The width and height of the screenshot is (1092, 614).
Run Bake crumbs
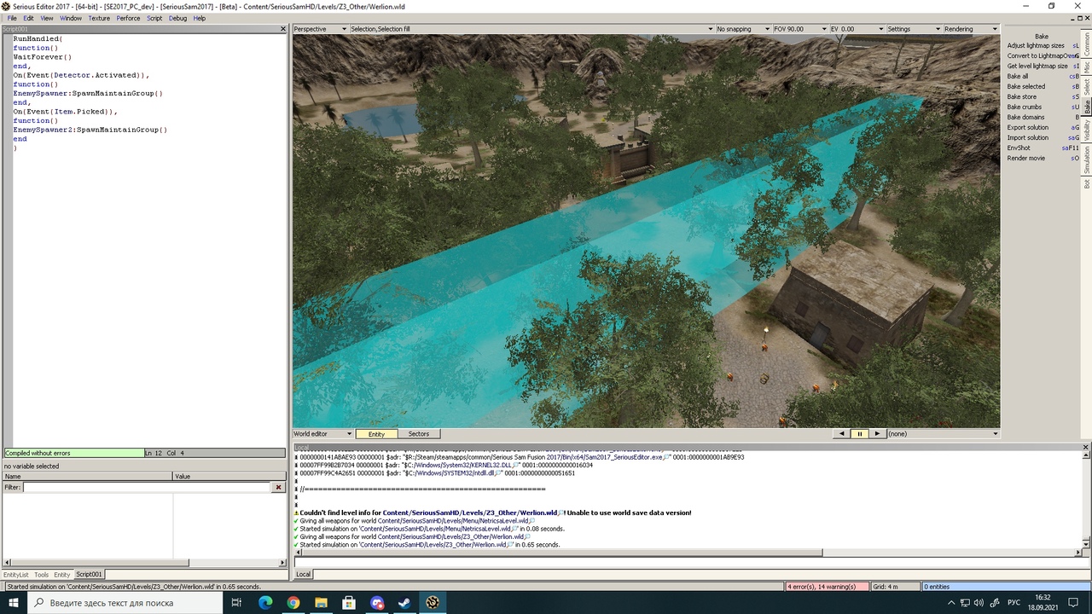click(x=1043, y=107)
